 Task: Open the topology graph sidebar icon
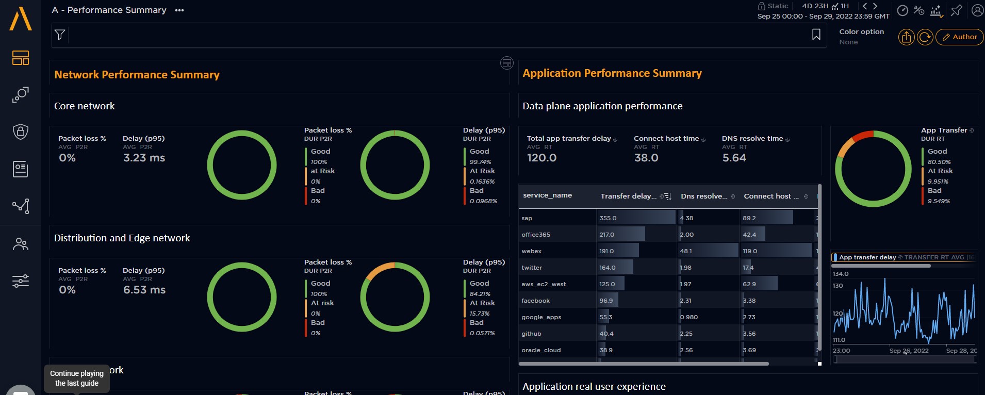tap(21, 206)
